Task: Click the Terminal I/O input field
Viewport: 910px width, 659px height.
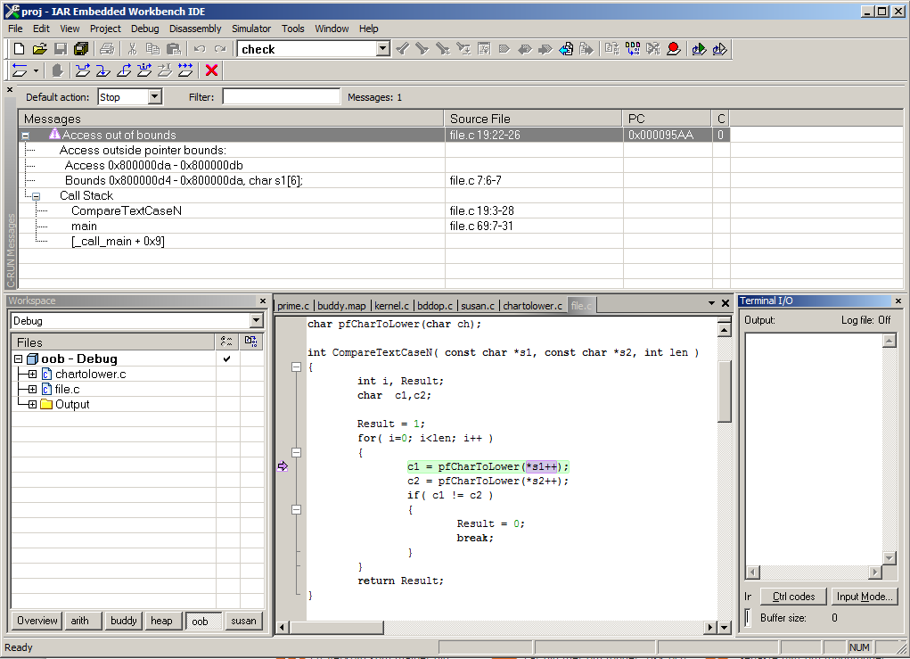Action: click(x=748, y=617)
